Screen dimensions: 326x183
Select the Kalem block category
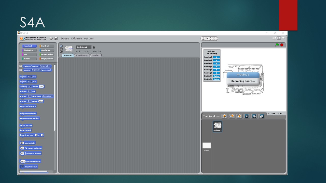click(29, 58)
